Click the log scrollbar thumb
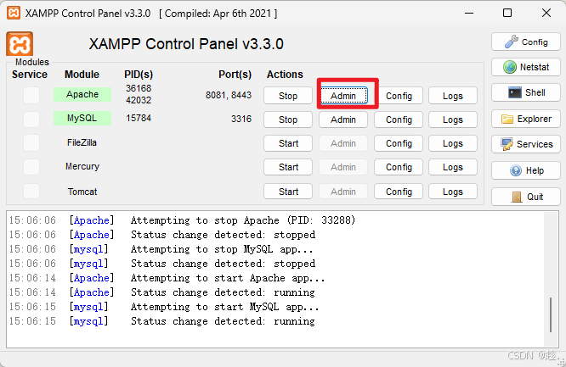Image resolution: width=566 pixels, height=367 pixels. 551,314
